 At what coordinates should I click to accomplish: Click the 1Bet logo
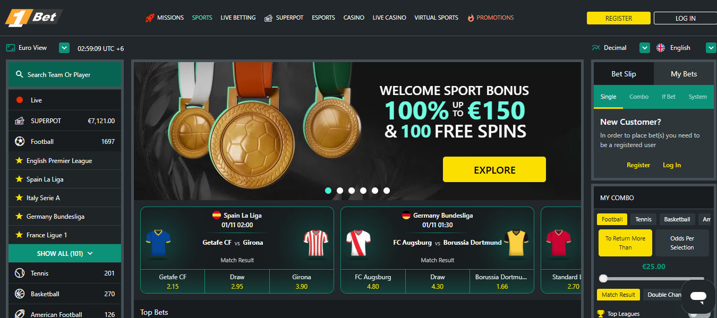(33, 17)
